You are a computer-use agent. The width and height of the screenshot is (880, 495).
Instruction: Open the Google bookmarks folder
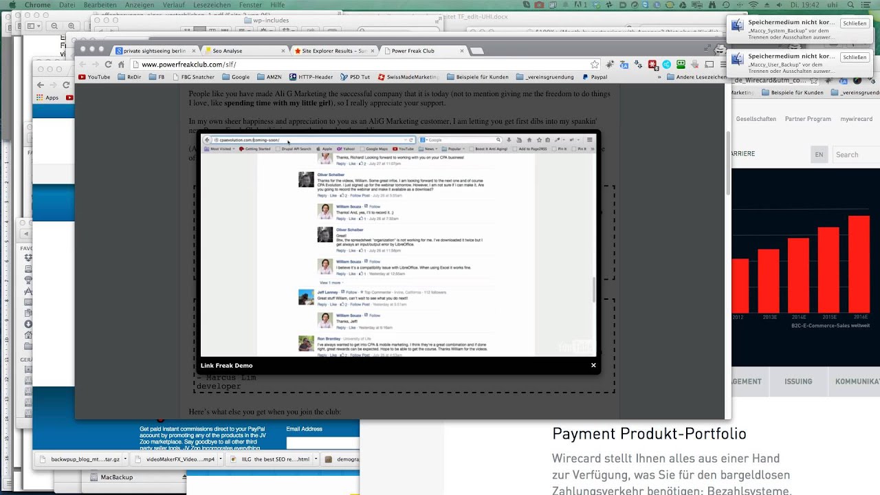[x=236, y=77]
